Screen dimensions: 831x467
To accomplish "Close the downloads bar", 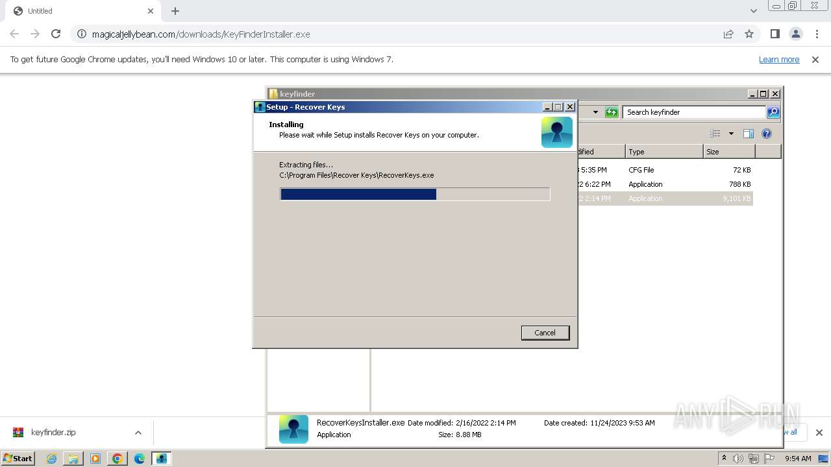I will pyautogui.click(x=819, y=433).
